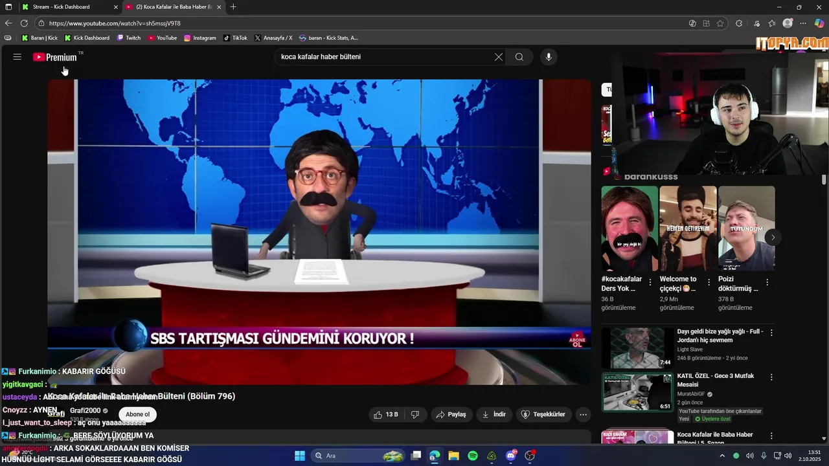Open tab actions menu in Edge
Viewport: 829px width, 466px height.
pos(8,7)
